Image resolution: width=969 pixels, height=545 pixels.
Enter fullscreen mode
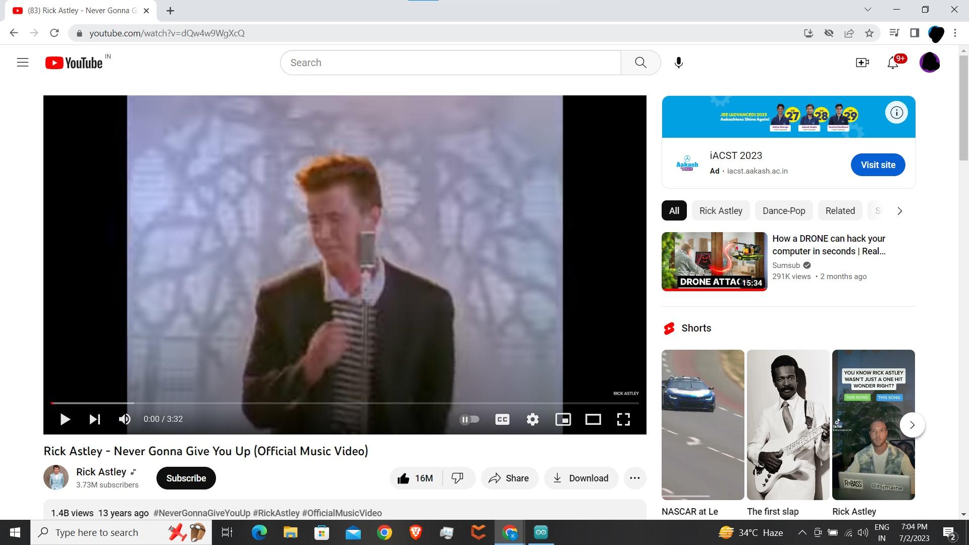pos(624,419)
